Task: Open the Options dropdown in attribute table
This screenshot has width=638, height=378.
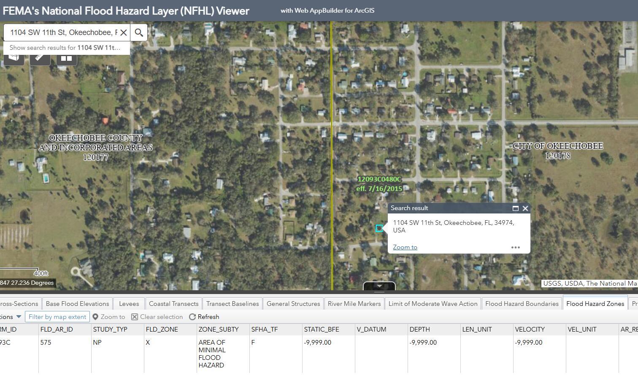Action: coord(11,317)
